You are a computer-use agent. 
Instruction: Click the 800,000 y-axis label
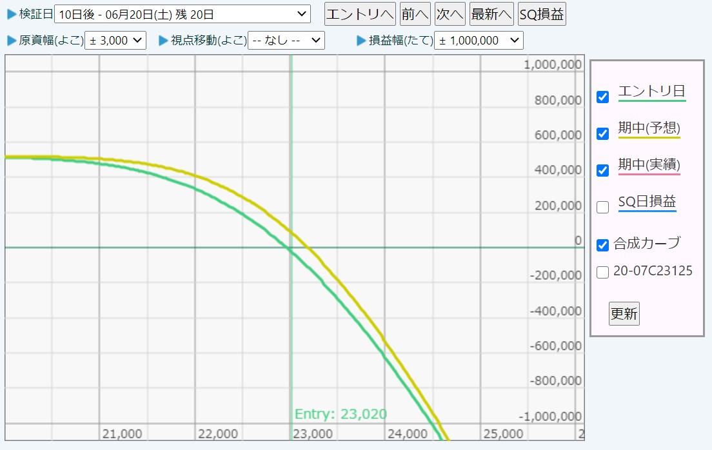[x=558, y=100]
